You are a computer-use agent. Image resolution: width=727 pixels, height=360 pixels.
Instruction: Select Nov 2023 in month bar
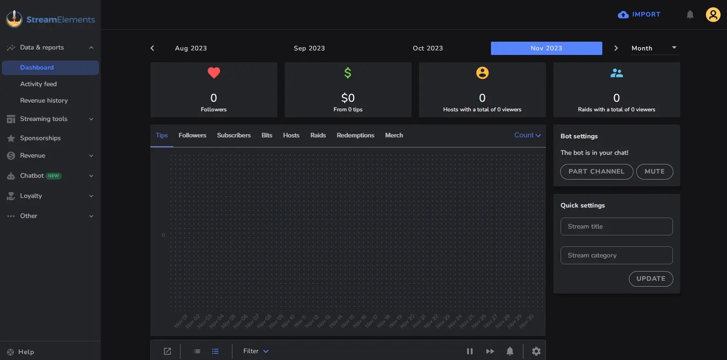546,48
